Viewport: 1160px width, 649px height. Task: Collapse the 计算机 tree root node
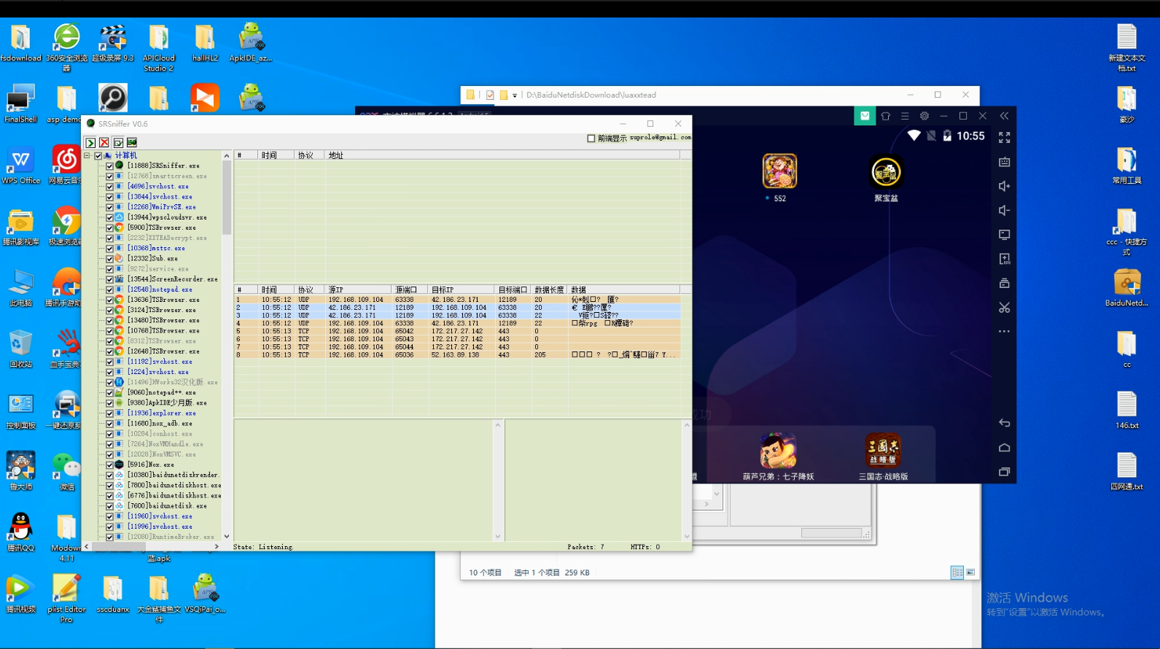(x=87, y=155)
